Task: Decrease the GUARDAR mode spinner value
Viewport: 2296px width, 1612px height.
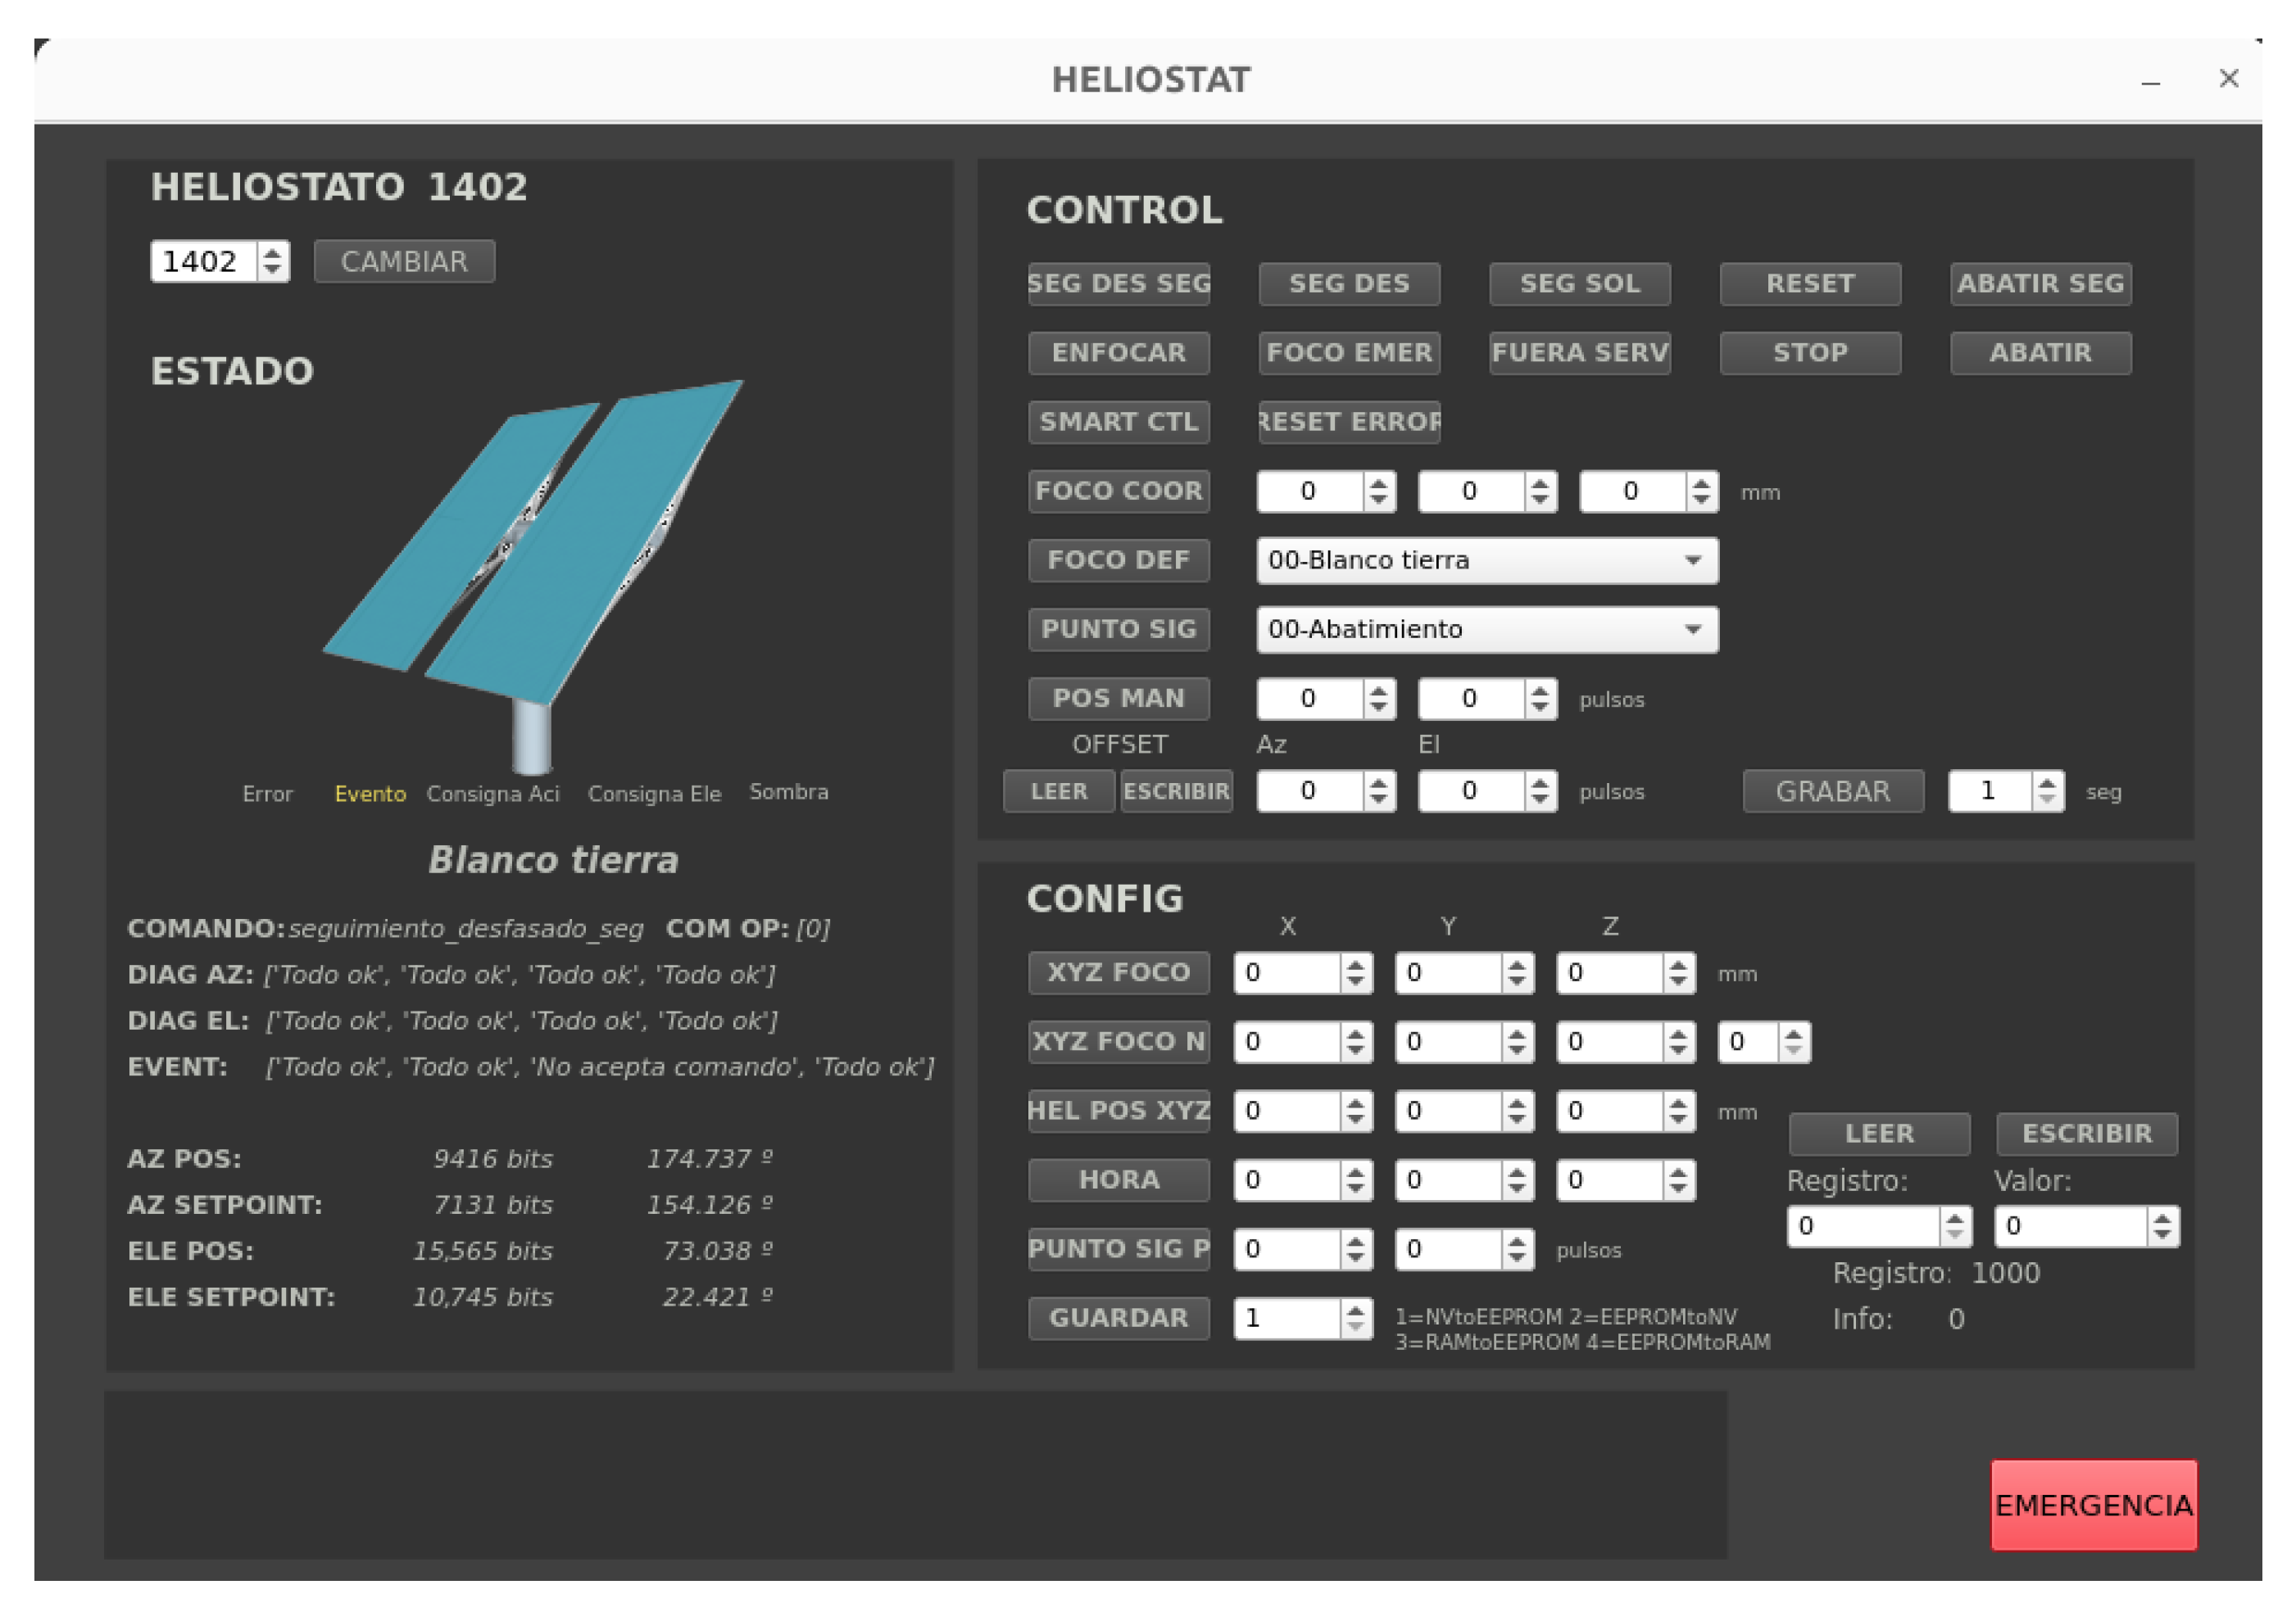Action: click(1355, 1326)
